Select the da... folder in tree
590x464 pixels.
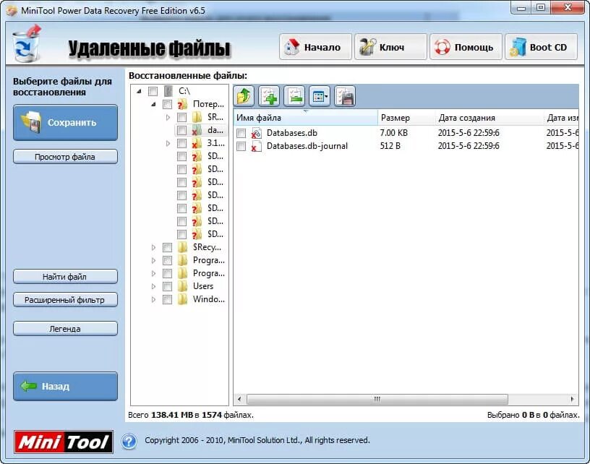(215, 130)
